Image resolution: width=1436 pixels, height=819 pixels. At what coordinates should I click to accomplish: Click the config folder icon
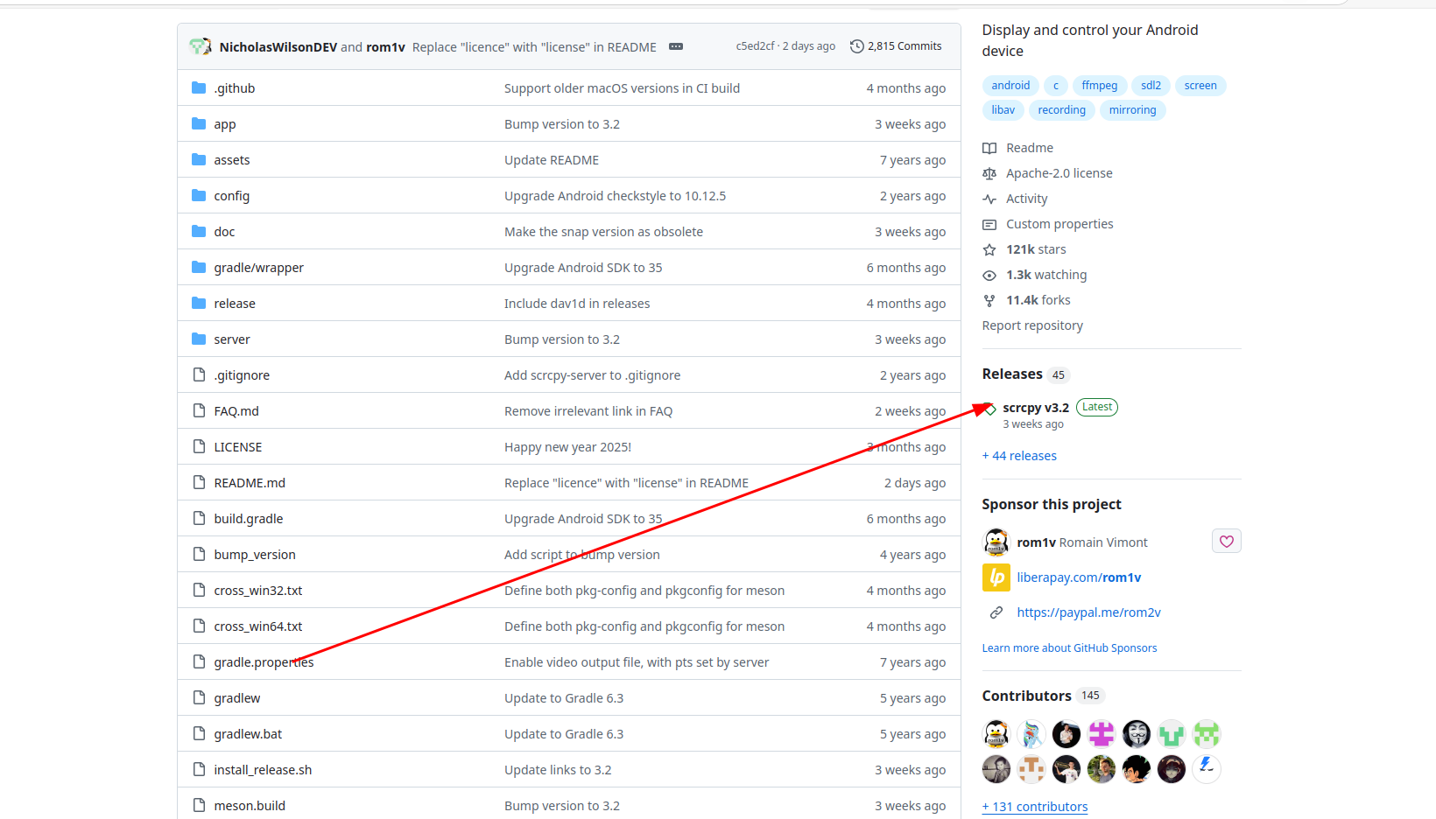199,195
